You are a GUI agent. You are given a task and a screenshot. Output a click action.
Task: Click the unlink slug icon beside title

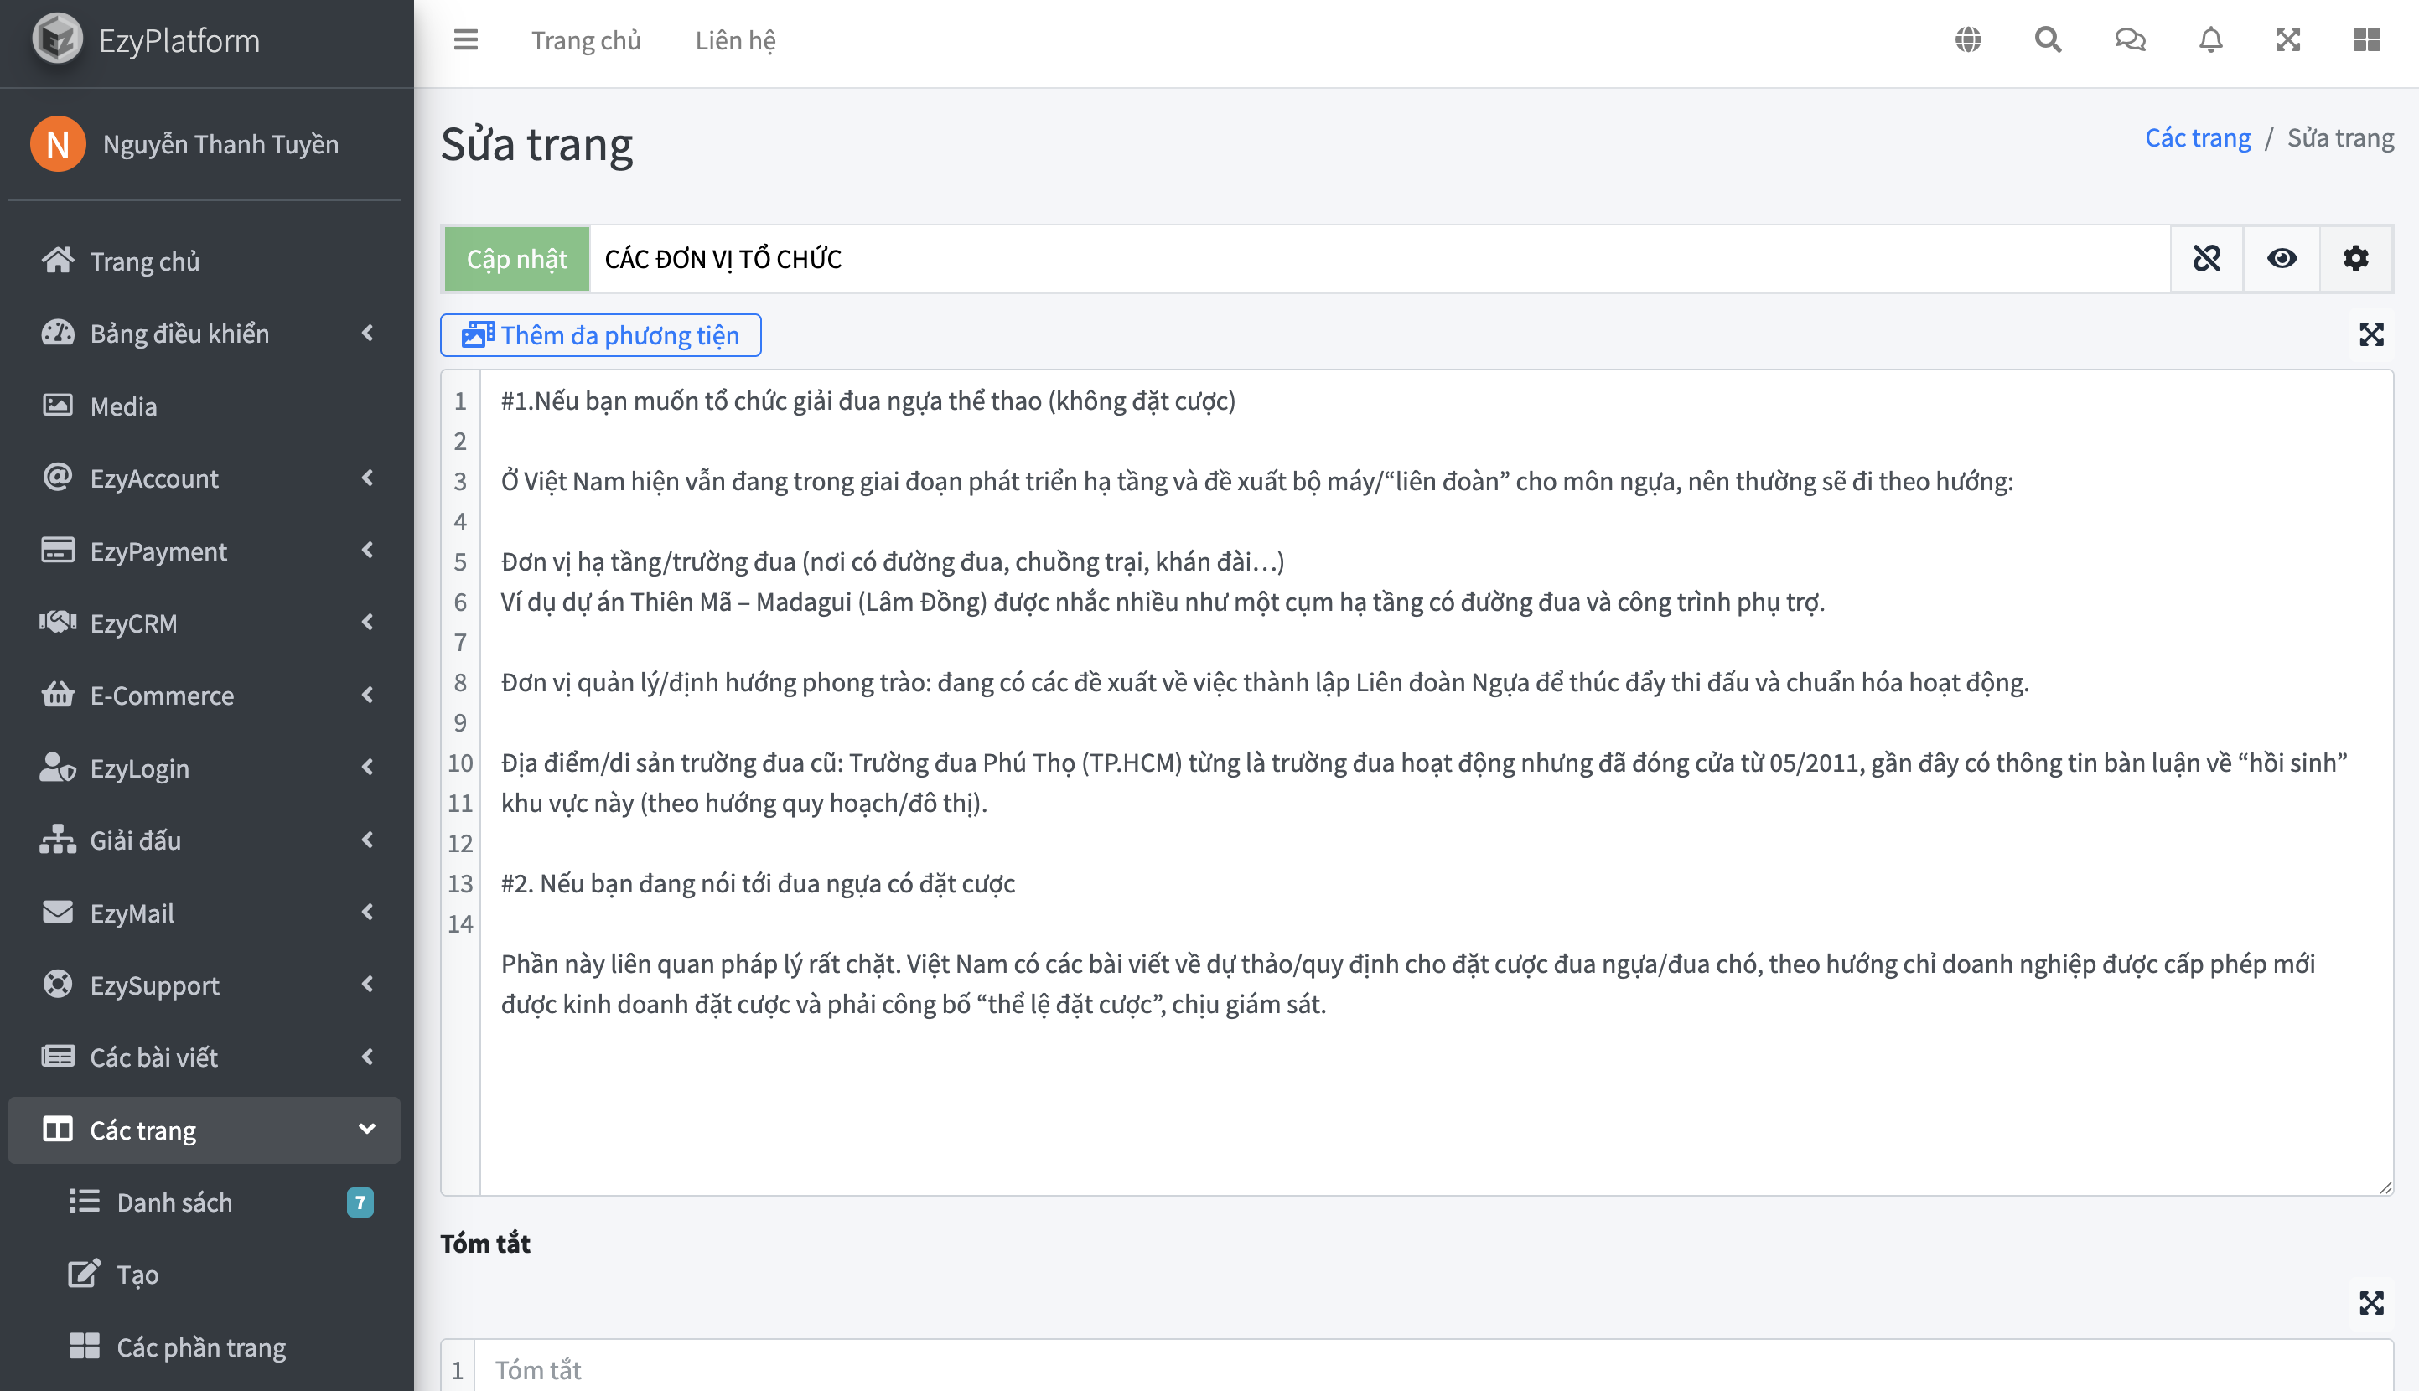[x=2206, y=258]
